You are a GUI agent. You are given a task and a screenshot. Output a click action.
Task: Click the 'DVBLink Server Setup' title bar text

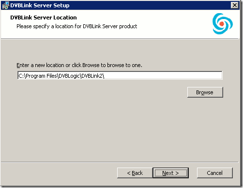[40, 5]
